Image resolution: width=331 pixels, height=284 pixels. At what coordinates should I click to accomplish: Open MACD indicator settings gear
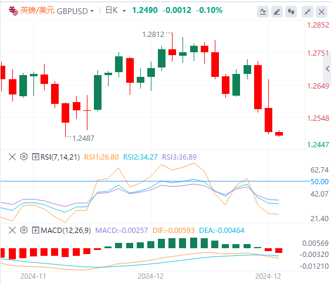click(x=24, y=230)
